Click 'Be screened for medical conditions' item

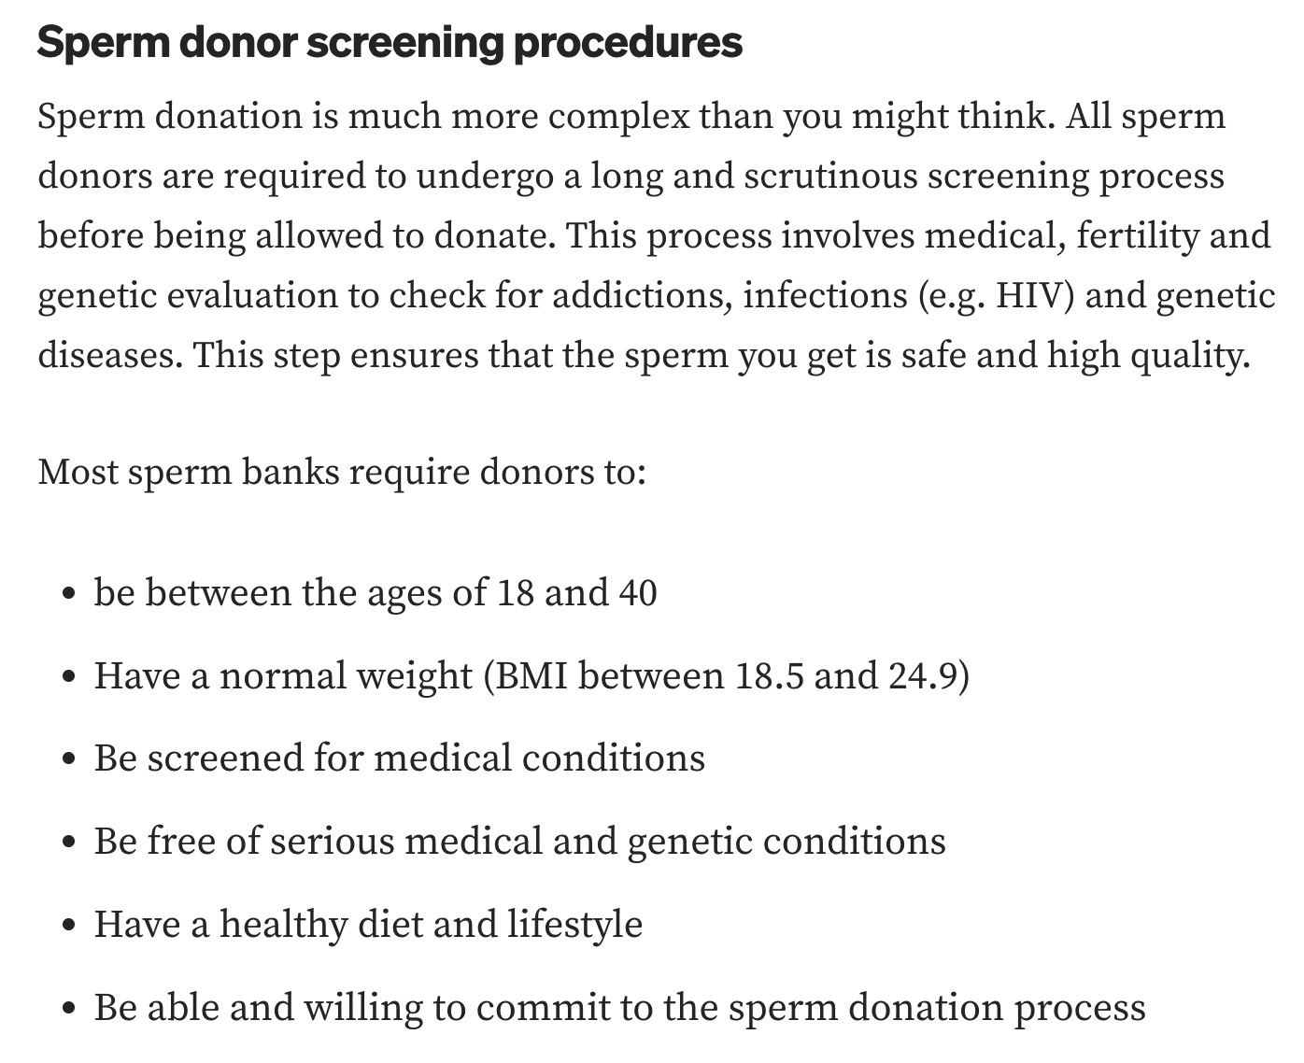pyautogui.click(x=400, y=758)
